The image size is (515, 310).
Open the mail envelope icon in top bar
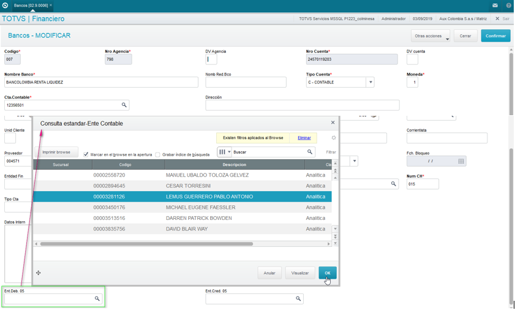(x=495, y=6)
